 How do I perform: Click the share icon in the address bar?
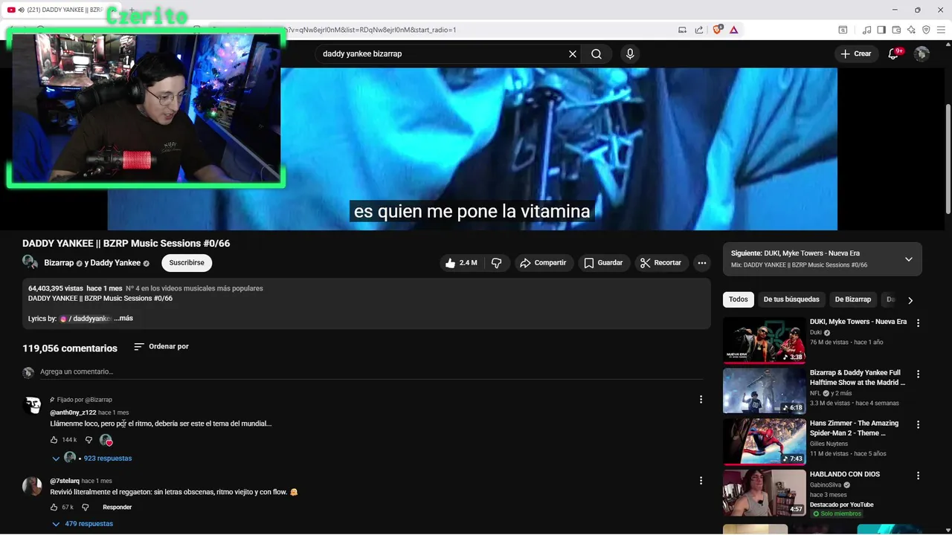699,30
